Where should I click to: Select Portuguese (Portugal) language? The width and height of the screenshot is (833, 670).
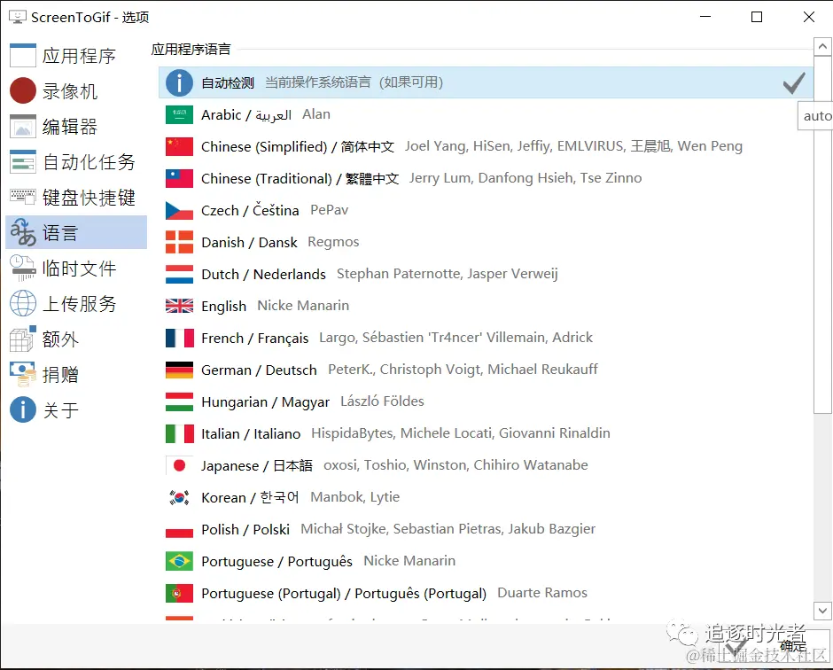coord(486,592)
